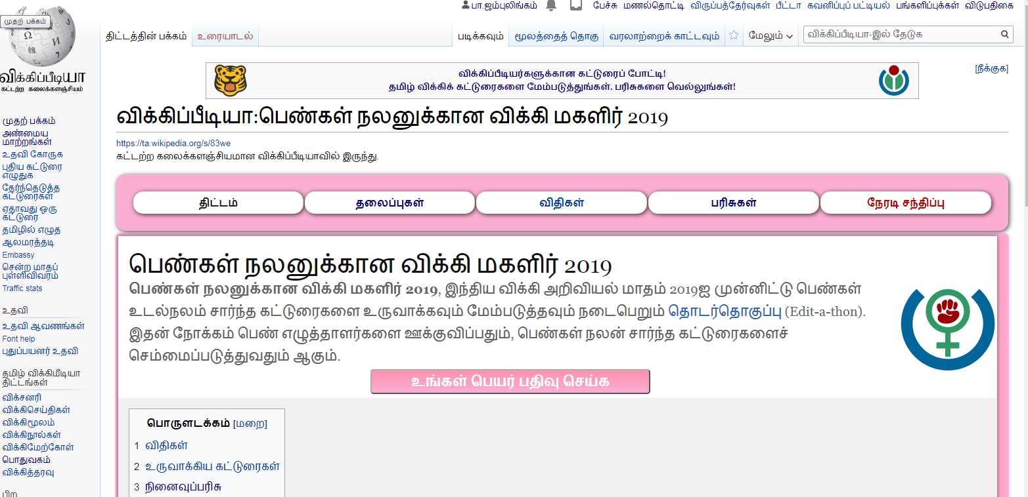Open புதுப்பயனர் உதவி sidebar link
1028x497 pixels.
(x=40, y=351)
